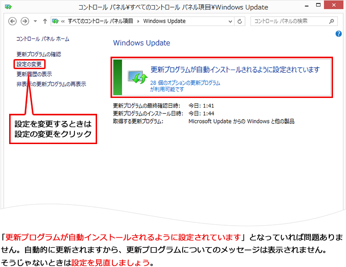Refresh the page with the reload icon

(x=240, y=22)
